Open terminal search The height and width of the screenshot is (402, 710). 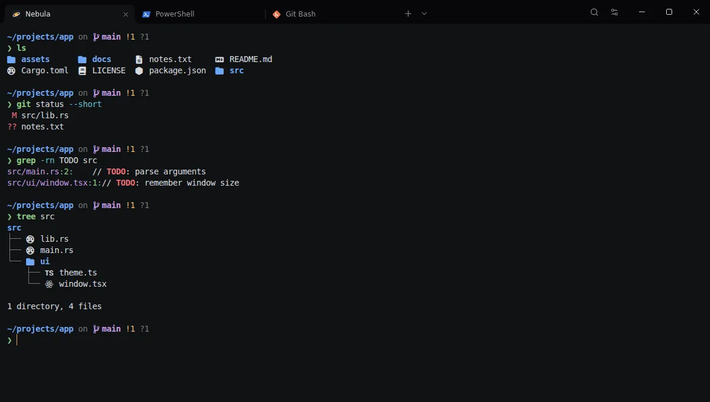pos(595,12)
